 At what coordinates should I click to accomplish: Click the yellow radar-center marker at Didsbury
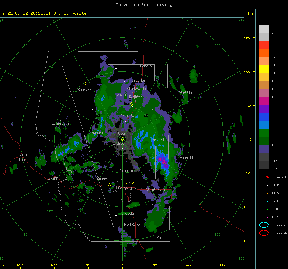point(122,139)
